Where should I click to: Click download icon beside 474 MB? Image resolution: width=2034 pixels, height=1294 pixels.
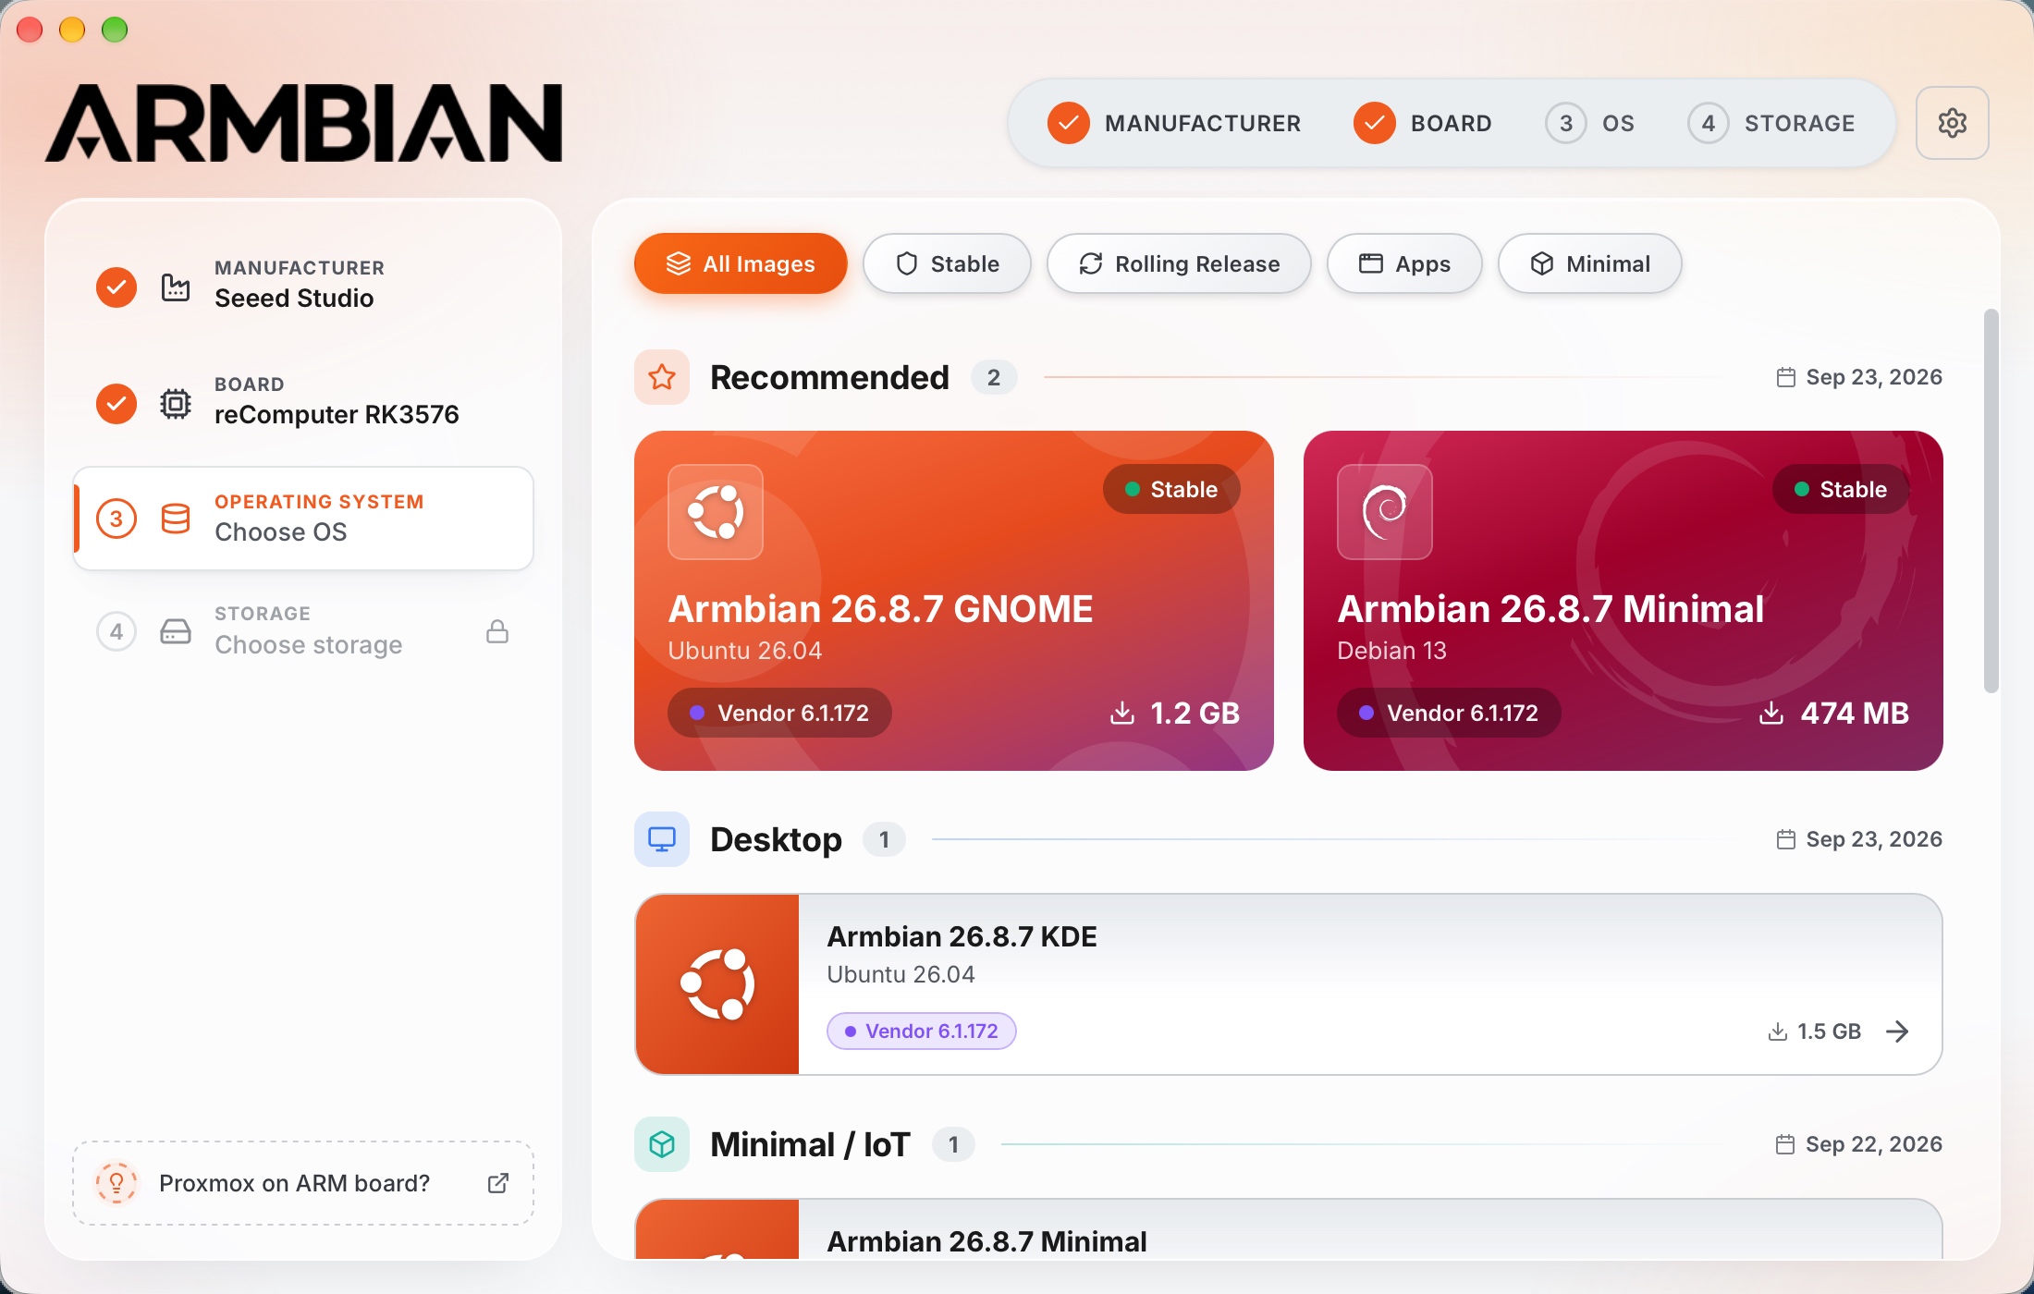[1771, 713]
